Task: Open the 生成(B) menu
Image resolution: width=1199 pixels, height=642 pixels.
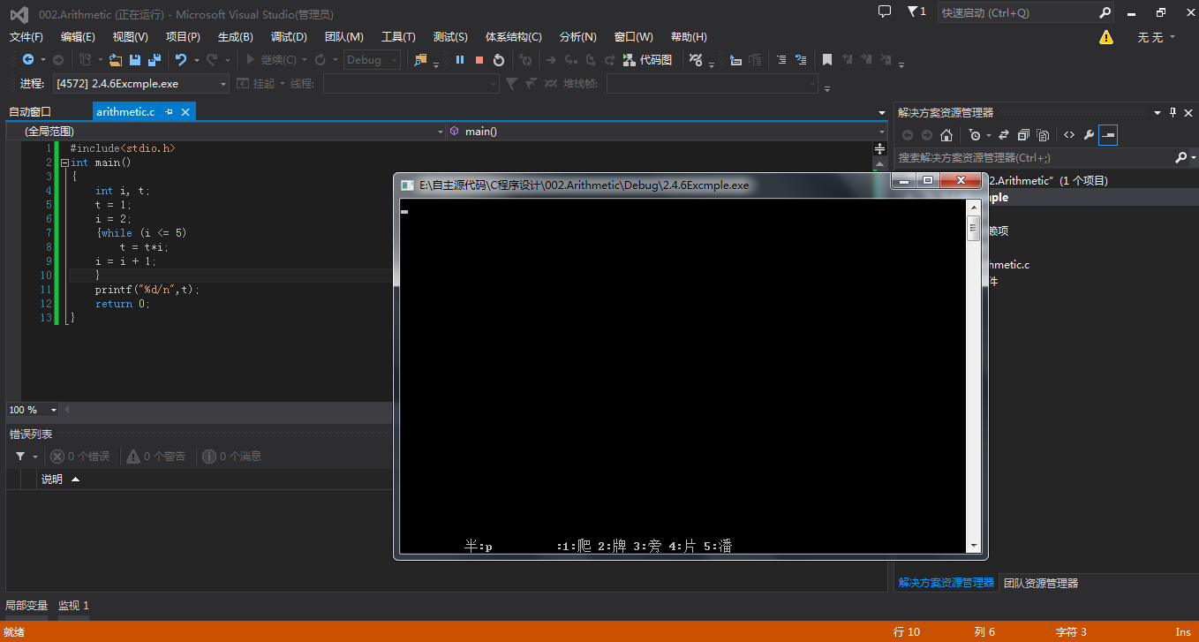Action: tap(236, 37)
